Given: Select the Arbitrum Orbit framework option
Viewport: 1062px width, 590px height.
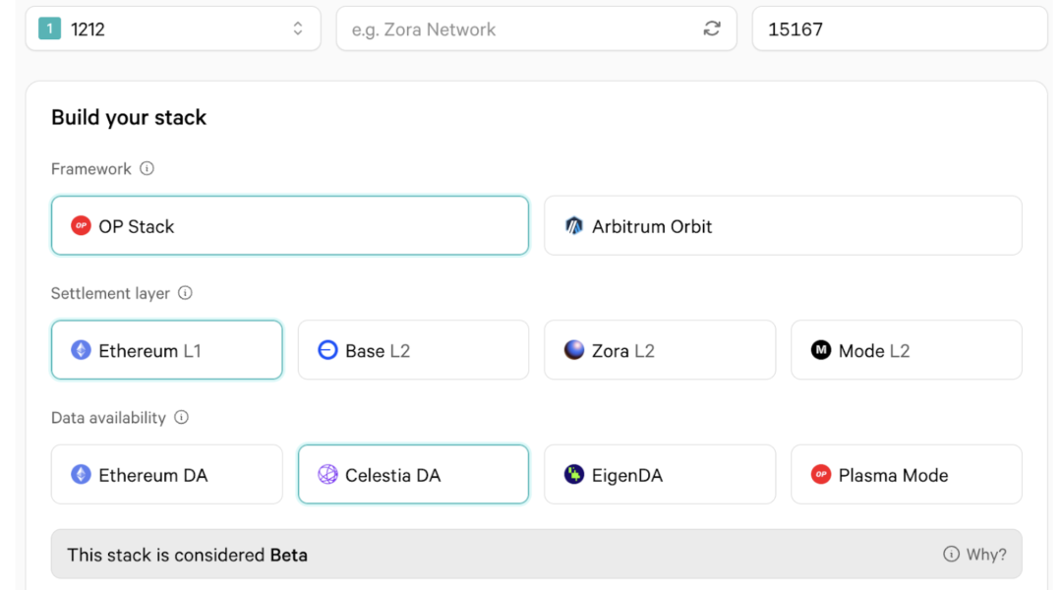Looking at the screenshot, I should tap(783, 225).
